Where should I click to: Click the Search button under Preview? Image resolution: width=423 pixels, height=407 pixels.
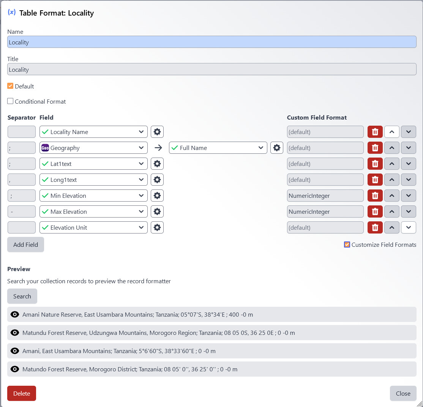pyautogui.click(x=22, y=296)
